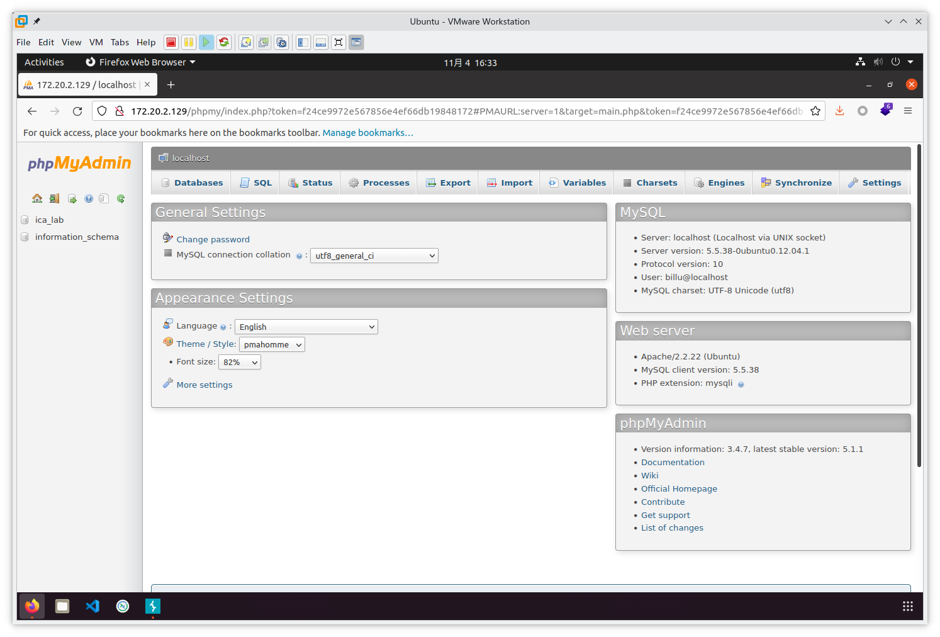Expand the Firefox Web Browser app menu
Image resolution: width=940 pixels, height=637 pixels.
(141, 62)
